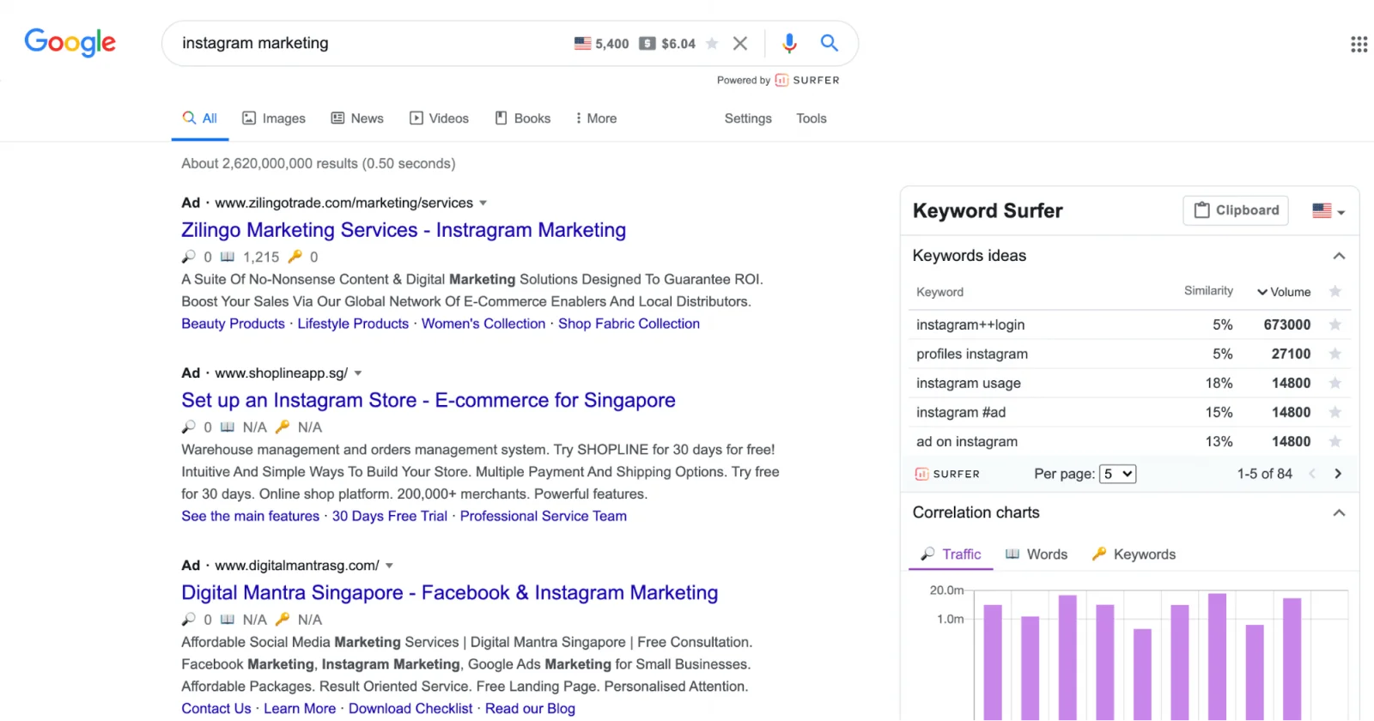The width and height of the screenshot is (1374, 721).
Task: Click inside the search input field
Action: [x=369, y=43]
